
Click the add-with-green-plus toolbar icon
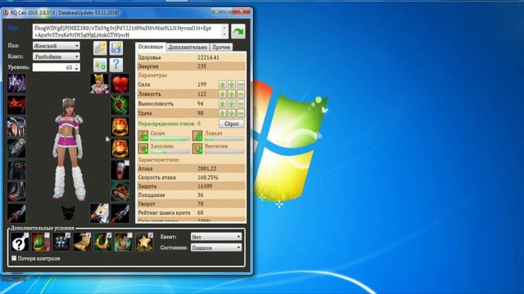tap(100, 65)
